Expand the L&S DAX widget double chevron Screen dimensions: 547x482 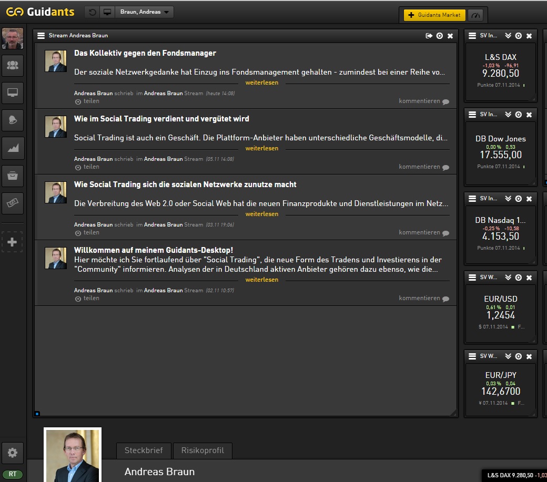[x=508, y=36]
